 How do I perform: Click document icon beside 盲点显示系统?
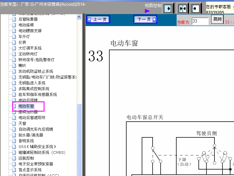coord(14,170)
